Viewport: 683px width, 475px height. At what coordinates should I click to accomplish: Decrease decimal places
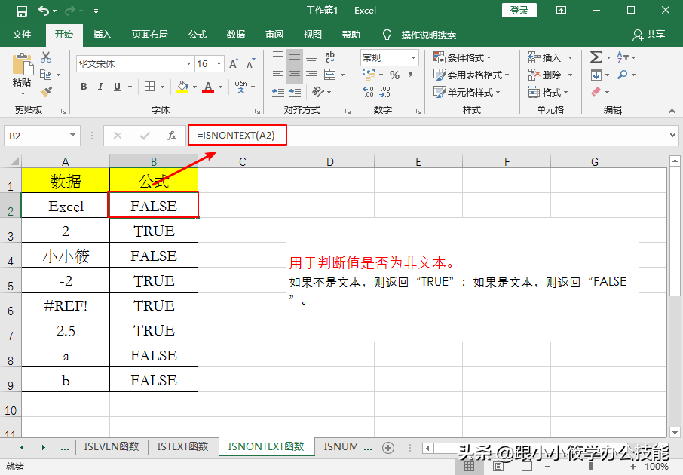click(x=385, y=91)
